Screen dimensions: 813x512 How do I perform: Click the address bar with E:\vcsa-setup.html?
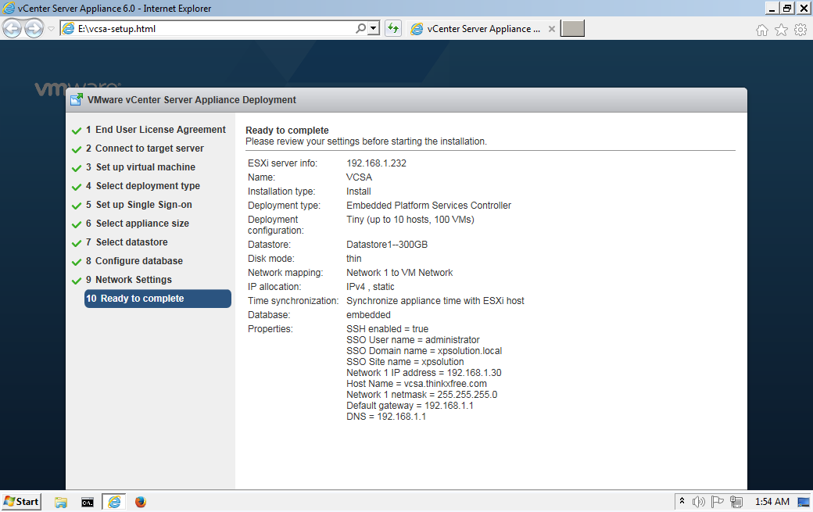pyautogui.click(x=207, y=28)
